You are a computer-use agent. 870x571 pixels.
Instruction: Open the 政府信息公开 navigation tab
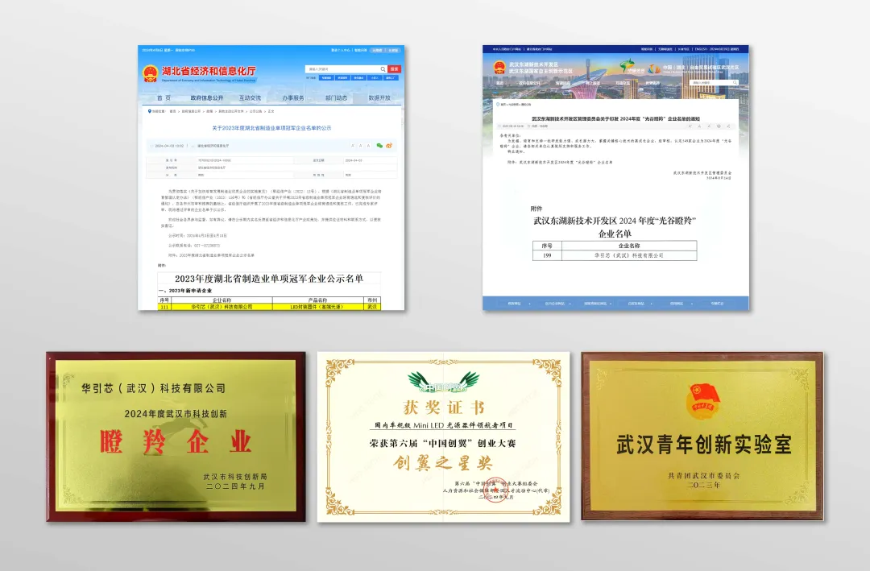point(206,97)
